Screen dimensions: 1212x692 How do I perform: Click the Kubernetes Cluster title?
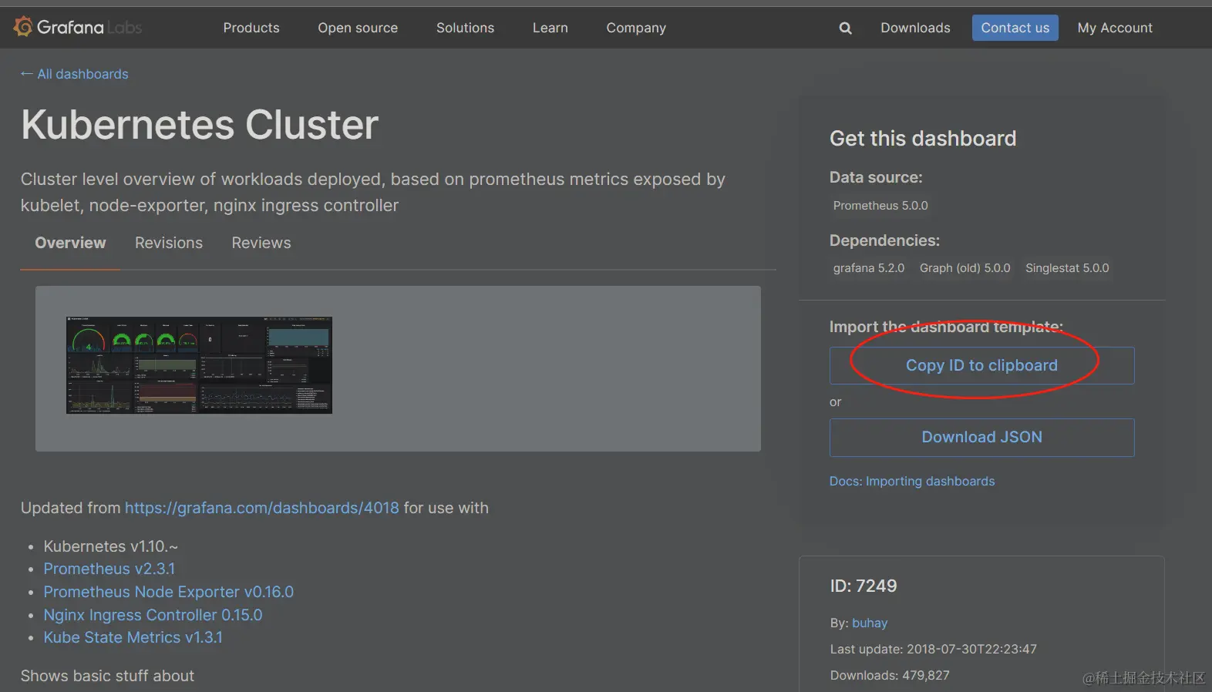(200, 125)
